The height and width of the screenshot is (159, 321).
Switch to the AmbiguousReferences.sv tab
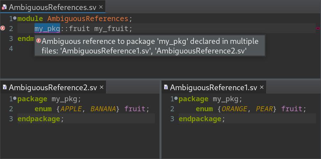point(53,7)
